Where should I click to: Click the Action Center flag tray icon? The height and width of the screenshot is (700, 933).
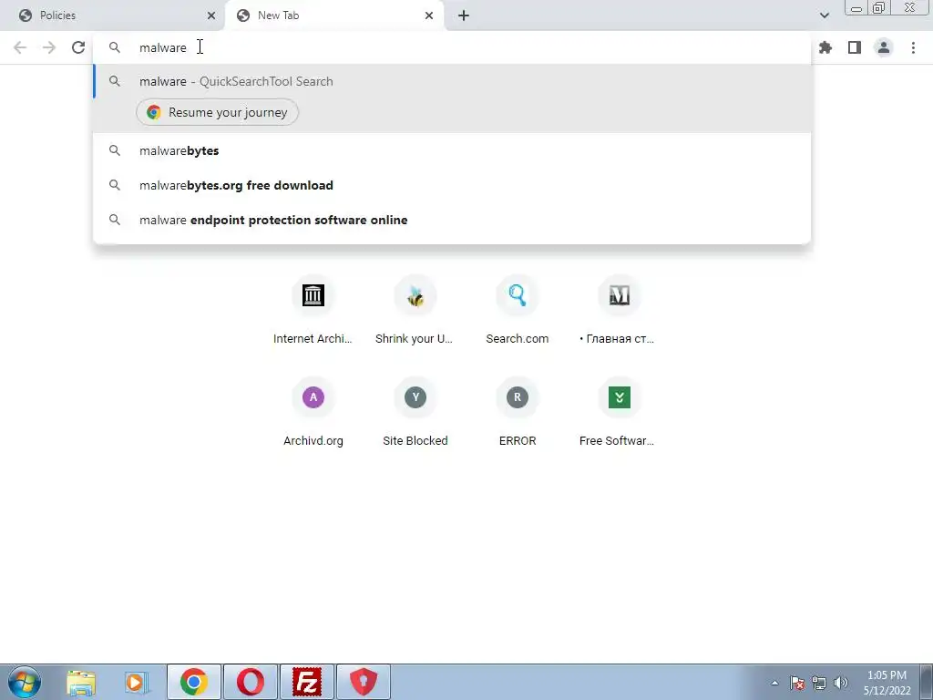tap(797, 683)
